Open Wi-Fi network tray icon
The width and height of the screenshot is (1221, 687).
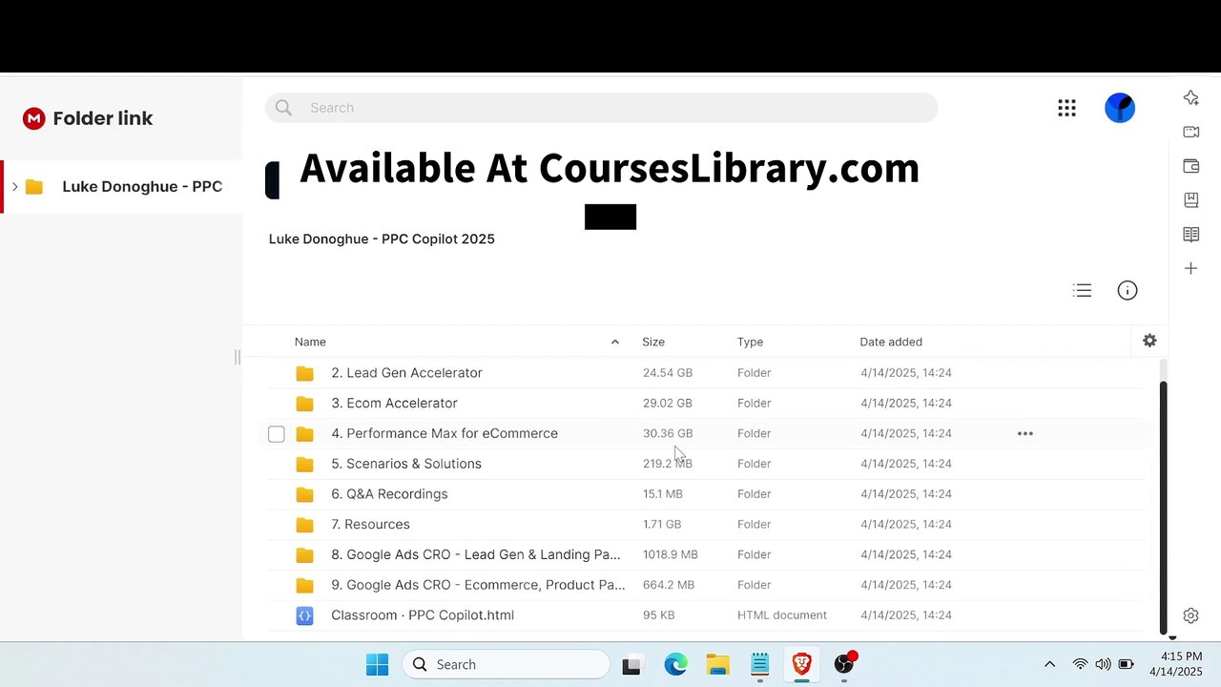[x=1080, y=664]
